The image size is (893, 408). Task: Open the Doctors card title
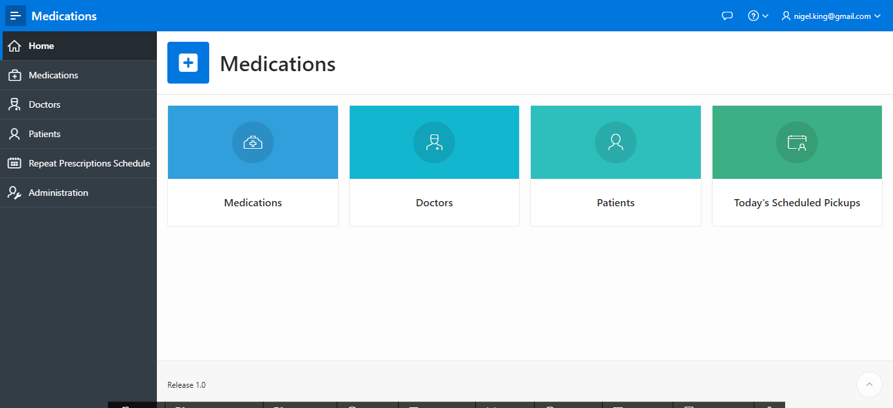click(434, 203)
